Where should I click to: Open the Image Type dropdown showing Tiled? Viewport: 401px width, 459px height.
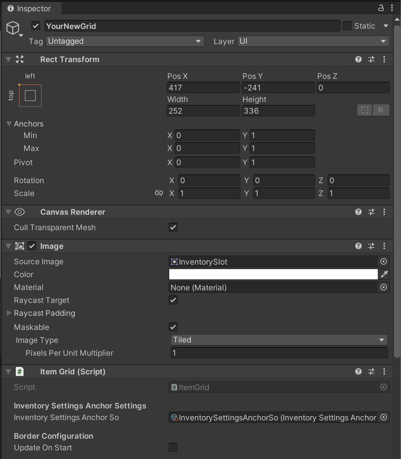pos(279,340)
